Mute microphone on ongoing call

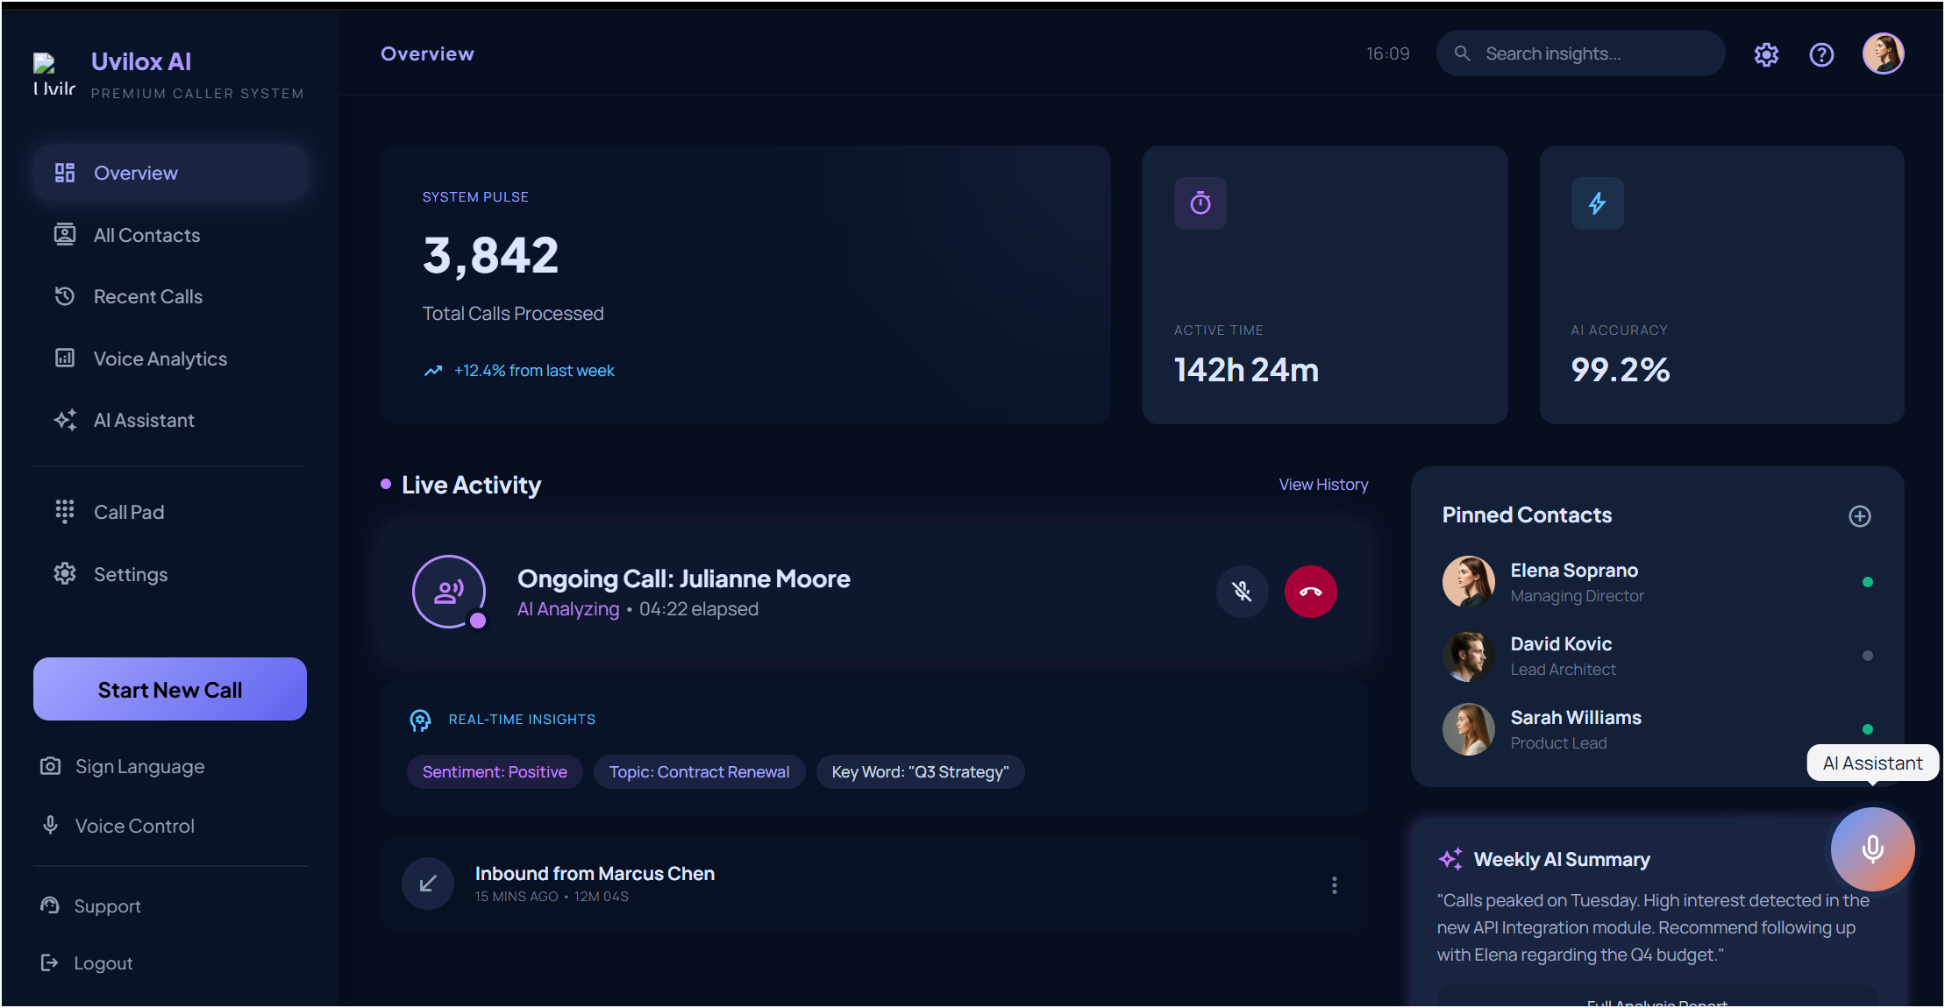(x=1242, y=592)
